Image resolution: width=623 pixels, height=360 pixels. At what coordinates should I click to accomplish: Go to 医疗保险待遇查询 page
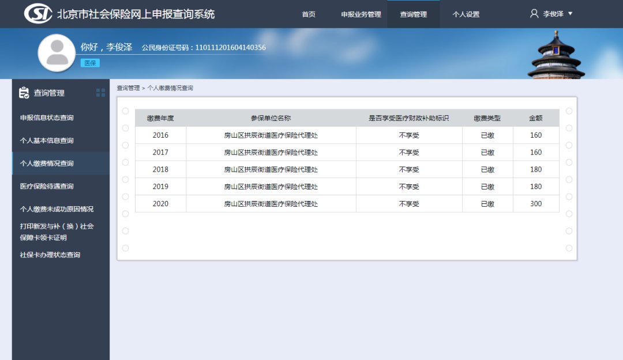47,186
